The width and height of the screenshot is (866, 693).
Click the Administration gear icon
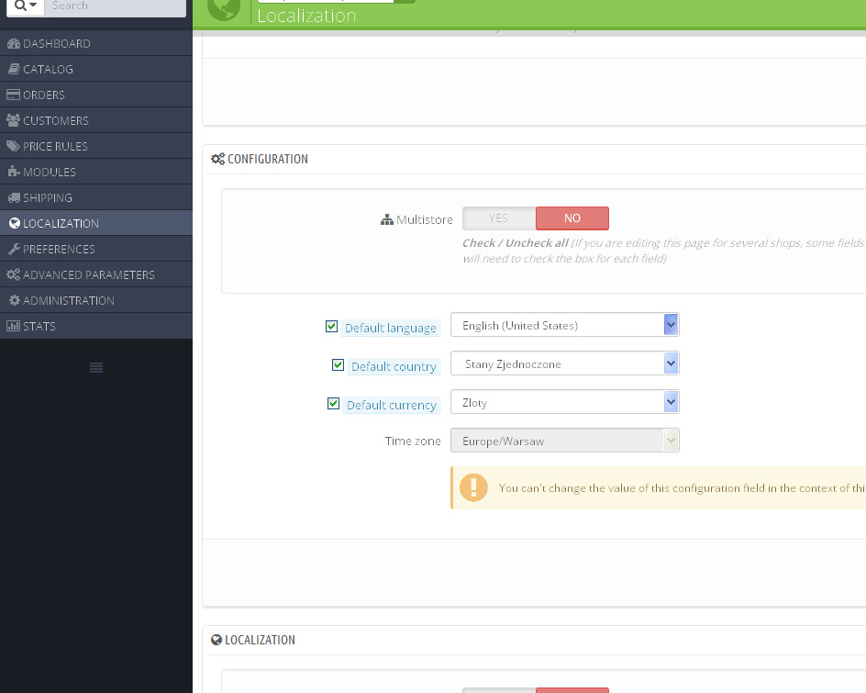coord(15,300)
